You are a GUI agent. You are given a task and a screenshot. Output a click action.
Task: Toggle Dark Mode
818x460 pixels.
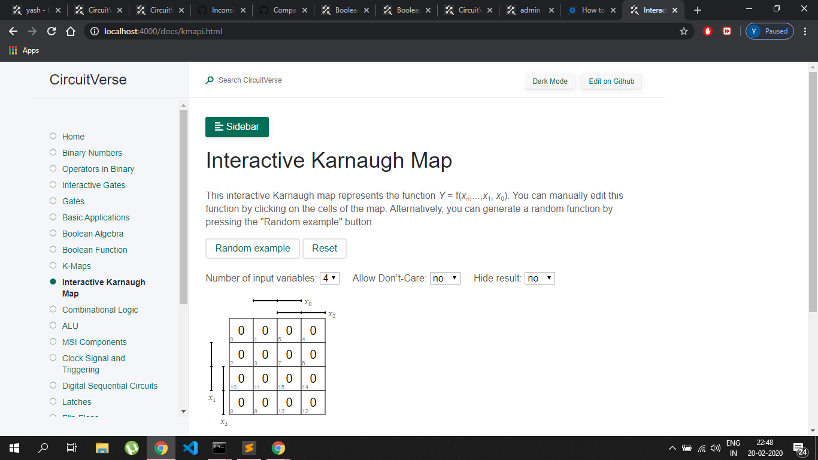(x=550, y=81)
